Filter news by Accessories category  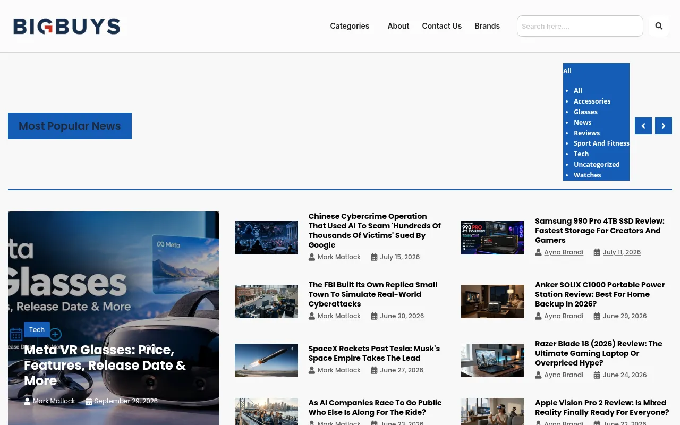592,101
